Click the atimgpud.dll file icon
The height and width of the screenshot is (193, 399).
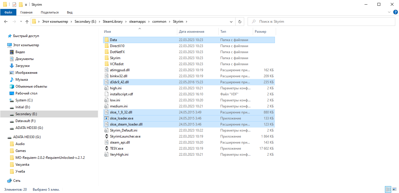(x=106, y=70)
